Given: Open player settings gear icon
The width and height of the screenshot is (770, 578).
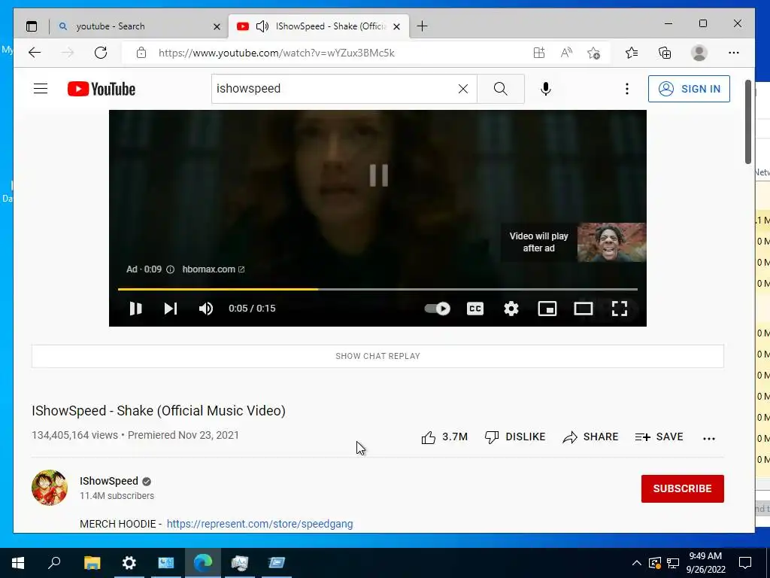Looking at the screenshot, I should [x=511, y=309].
